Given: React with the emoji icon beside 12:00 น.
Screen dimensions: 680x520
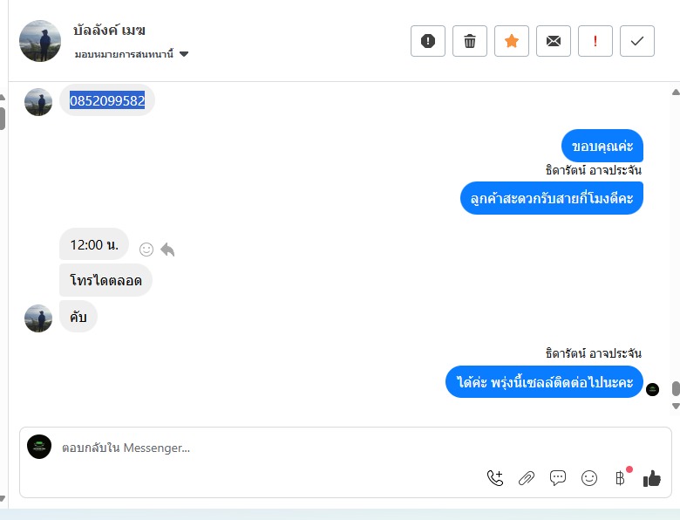Looking at the screenshot, I should (146, 250).
